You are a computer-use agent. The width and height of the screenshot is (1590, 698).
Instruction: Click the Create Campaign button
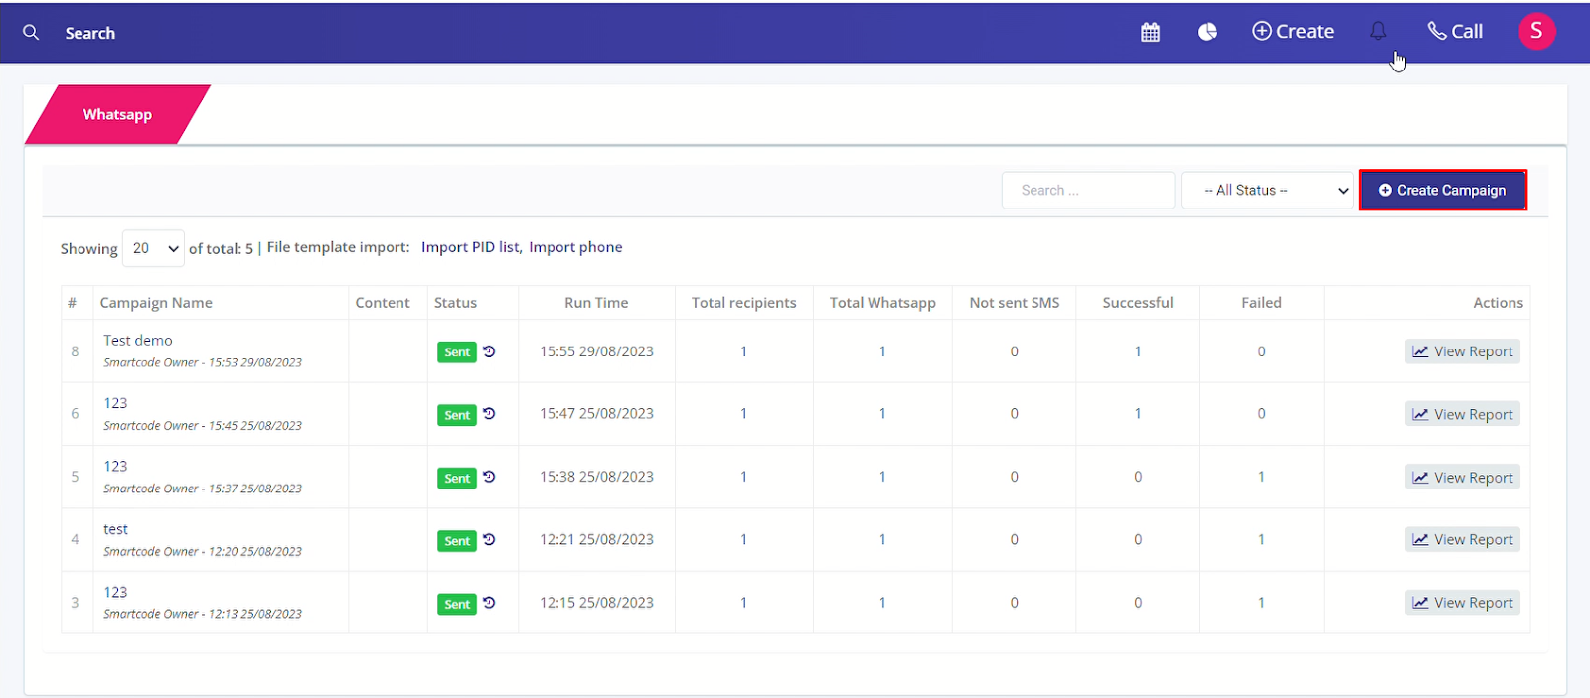point(1443,190)
